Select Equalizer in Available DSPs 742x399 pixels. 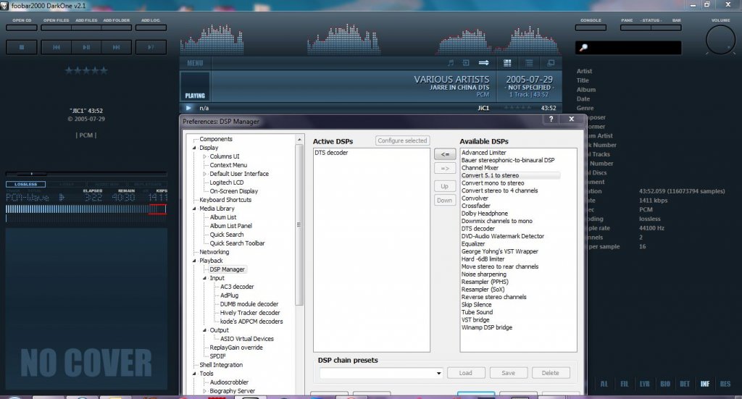[x=473, y=244]
